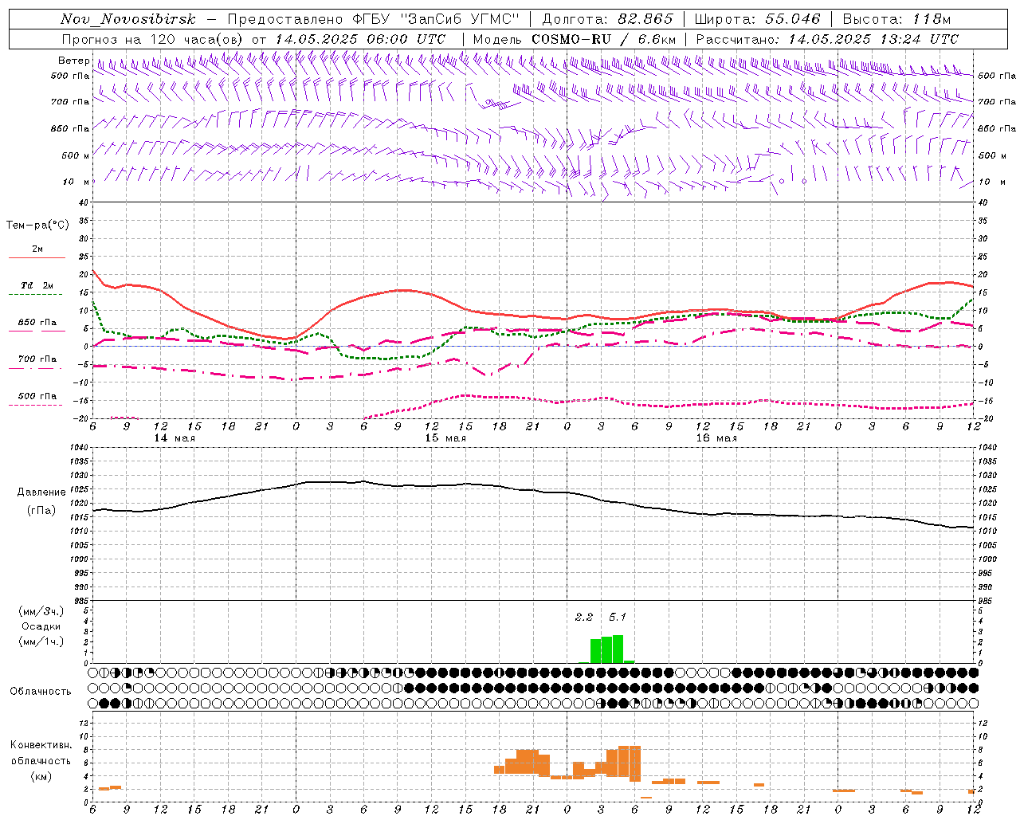Click the Облачность panel label
1020x816 pixels.
pyautogui.click(x=41, y=691)
